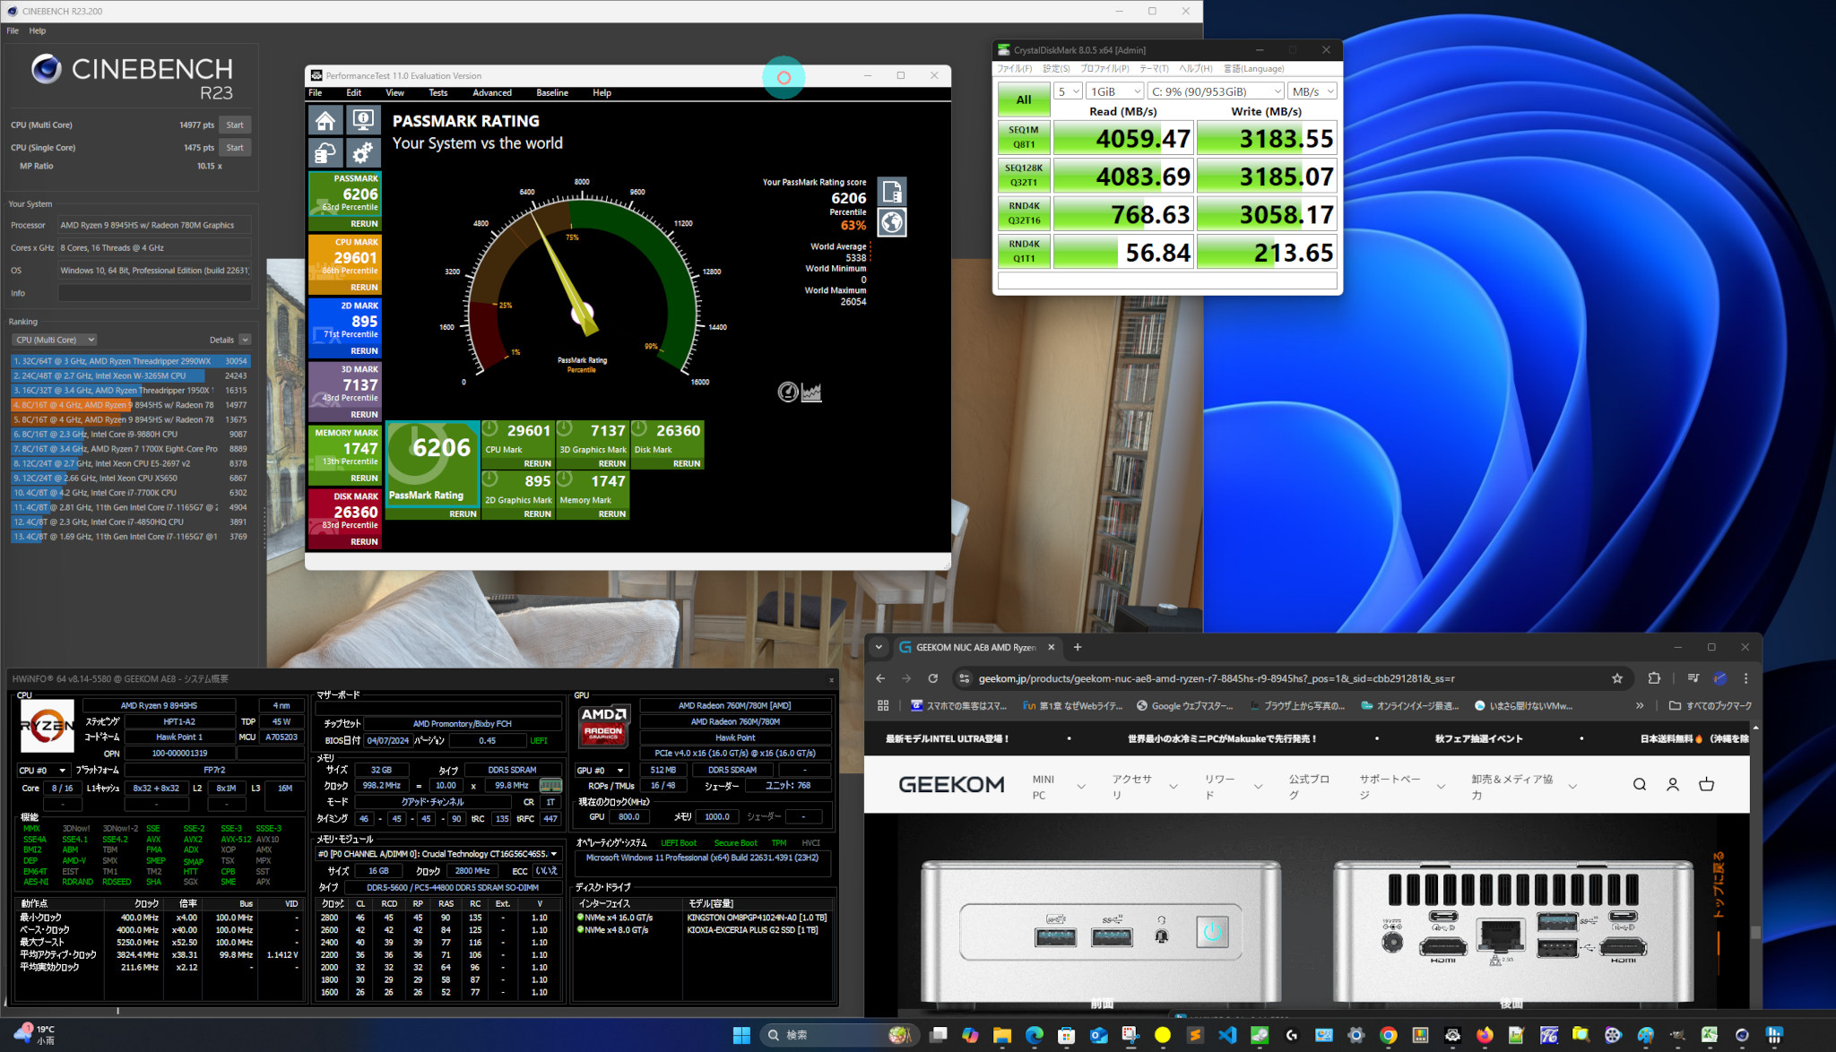Viewport: 1836px width, 1052px height.
Task: Open Cinebench CPU (Multi Core) ranking dropdown
Action: pos(55,340)
